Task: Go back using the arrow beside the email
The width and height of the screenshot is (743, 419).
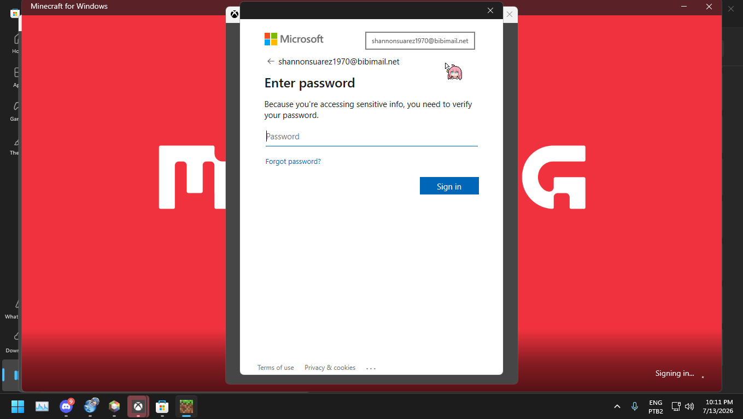Action: [x=270, y=61]
